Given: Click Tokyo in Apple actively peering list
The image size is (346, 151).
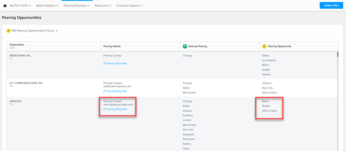Looking at the screenshot, I should [186, 148].
